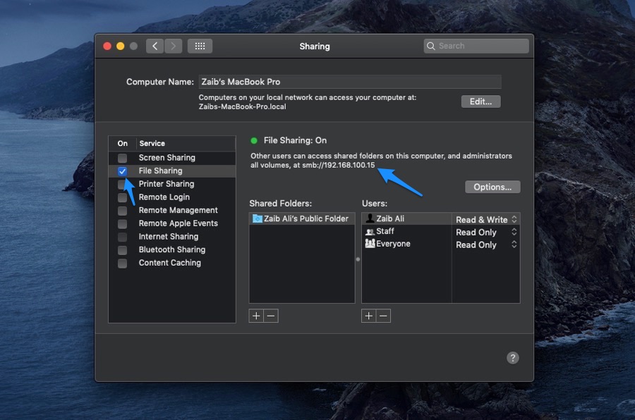Add a shared folder with plus button
This screenshot has height=420, width=635.
(x=256, y=316)
